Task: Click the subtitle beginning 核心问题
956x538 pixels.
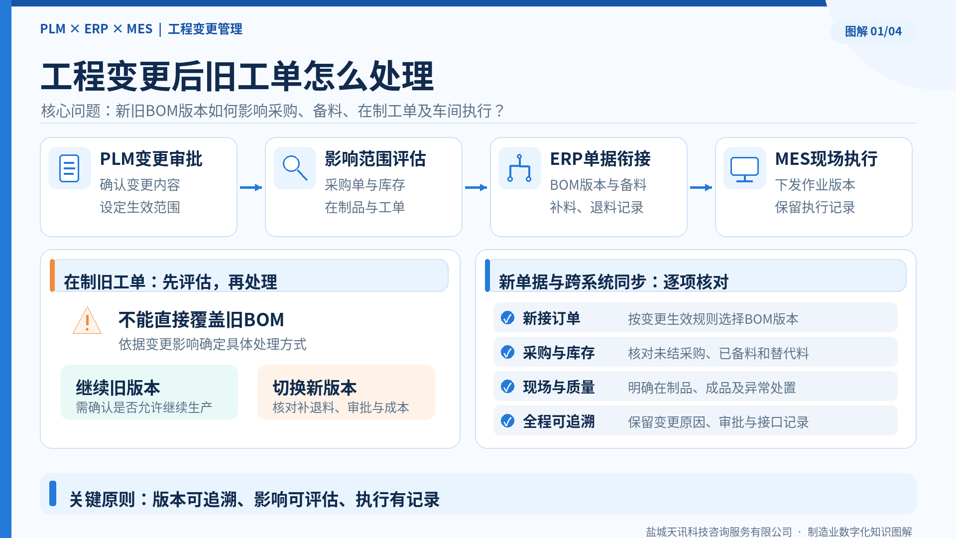Action: tap(273, 111)
